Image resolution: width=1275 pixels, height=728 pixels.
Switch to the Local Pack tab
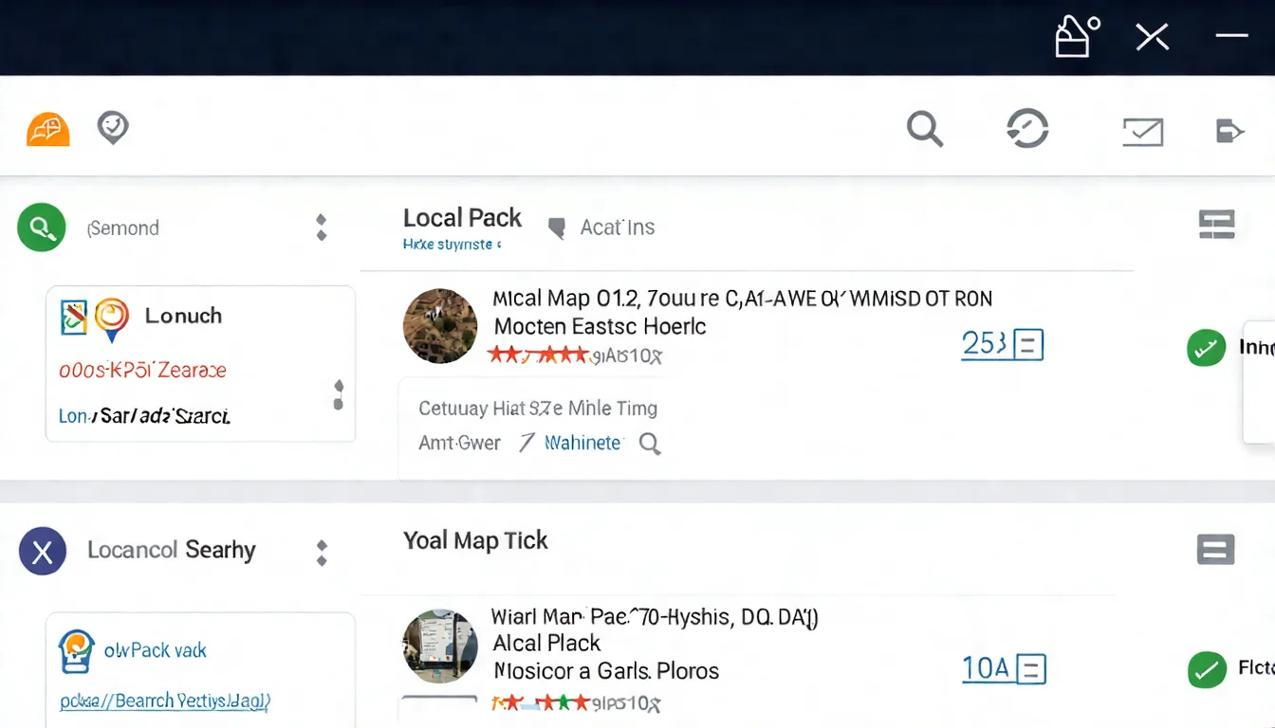point(462,218)
